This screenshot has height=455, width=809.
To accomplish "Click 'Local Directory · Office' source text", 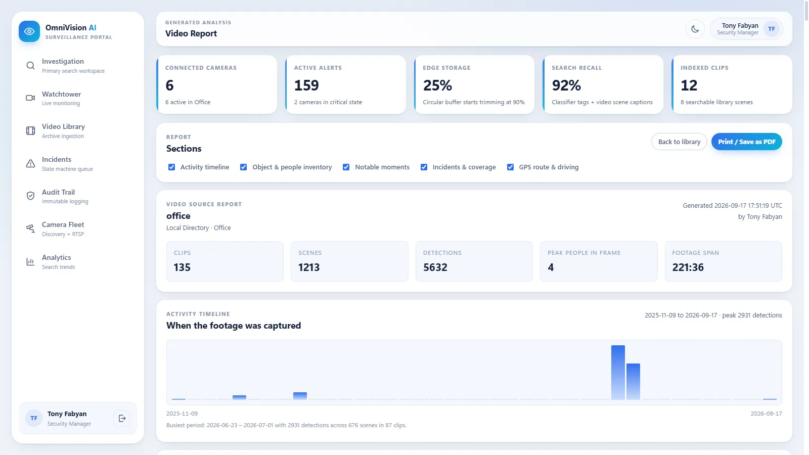I will pos(199,228).
